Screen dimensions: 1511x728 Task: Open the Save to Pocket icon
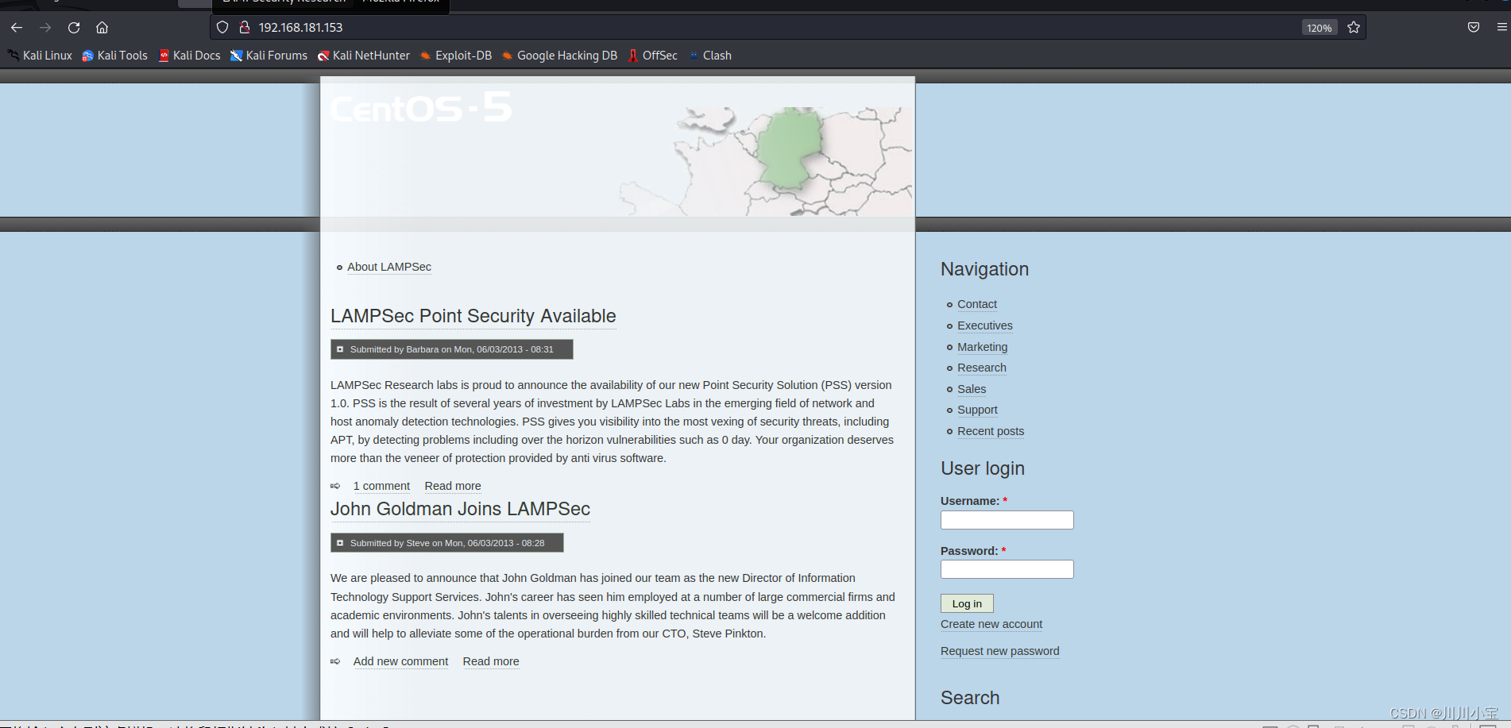(1474, 28)
